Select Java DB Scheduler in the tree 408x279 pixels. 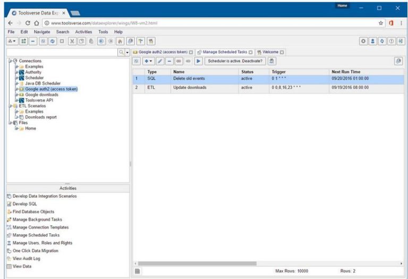click(x=42, y=83)
